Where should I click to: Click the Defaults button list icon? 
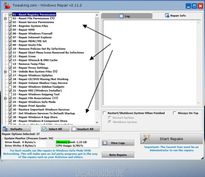pos(5,129)
